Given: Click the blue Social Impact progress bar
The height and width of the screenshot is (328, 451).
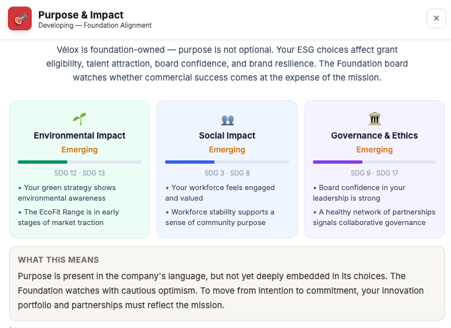Looking at the screenshot, I should click(x=227, y=162).
